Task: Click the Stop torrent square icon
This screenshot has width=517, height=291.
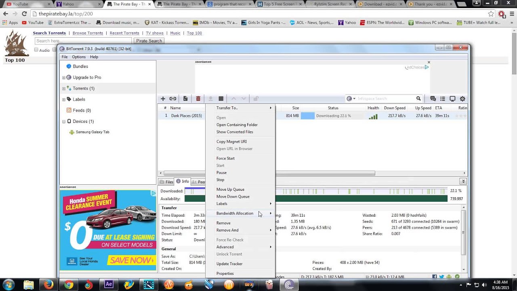Action: 221,99
